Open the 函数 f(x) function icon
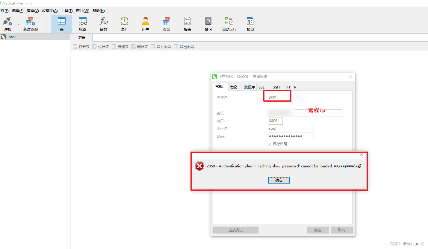Image resolution: width=428 pixels, height=249 pixels. pos(104,22)
